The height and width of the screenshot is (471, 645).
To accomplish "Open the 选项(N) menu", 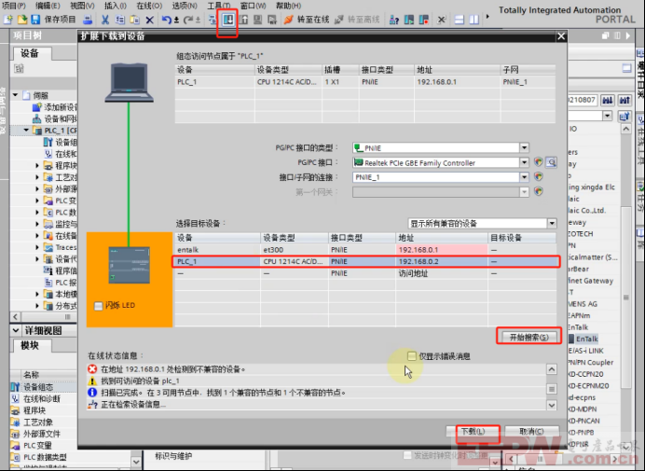I will tap(185, 6).
